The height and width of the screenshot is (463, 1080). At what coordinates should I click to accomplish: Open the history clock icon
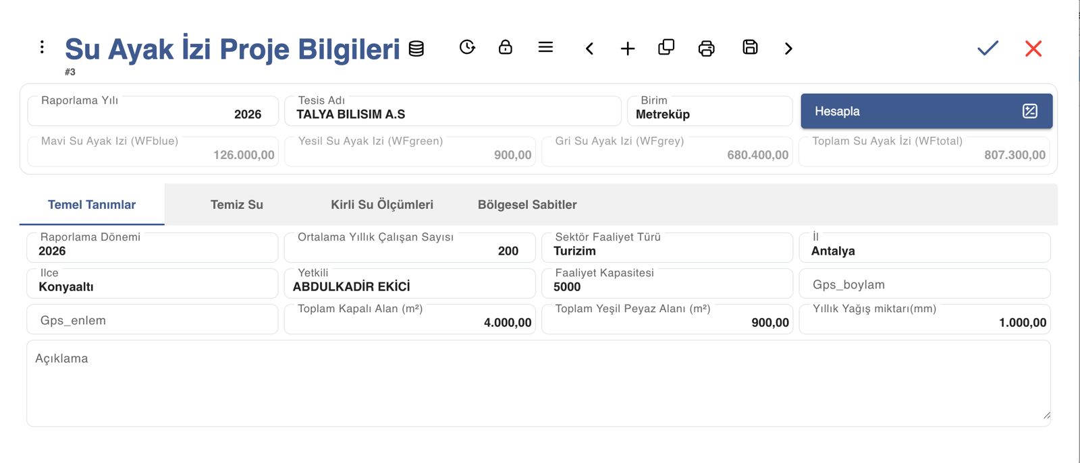467,47
